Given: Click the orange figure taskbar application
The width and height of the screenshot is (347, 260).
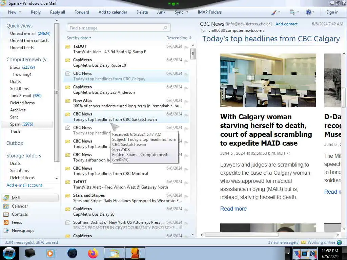Looking at the screenshot, I should click(x=135, y=253).
